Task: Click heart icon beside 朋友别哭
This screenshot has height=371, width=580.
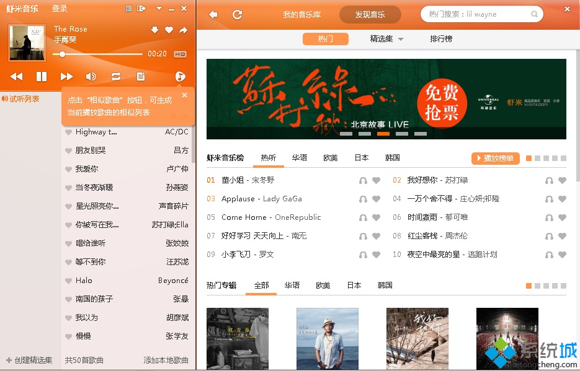Action: (68, 151)
